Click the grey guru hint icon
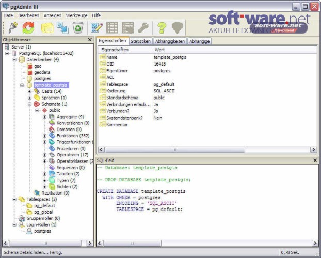 click(x=177, y=27)
